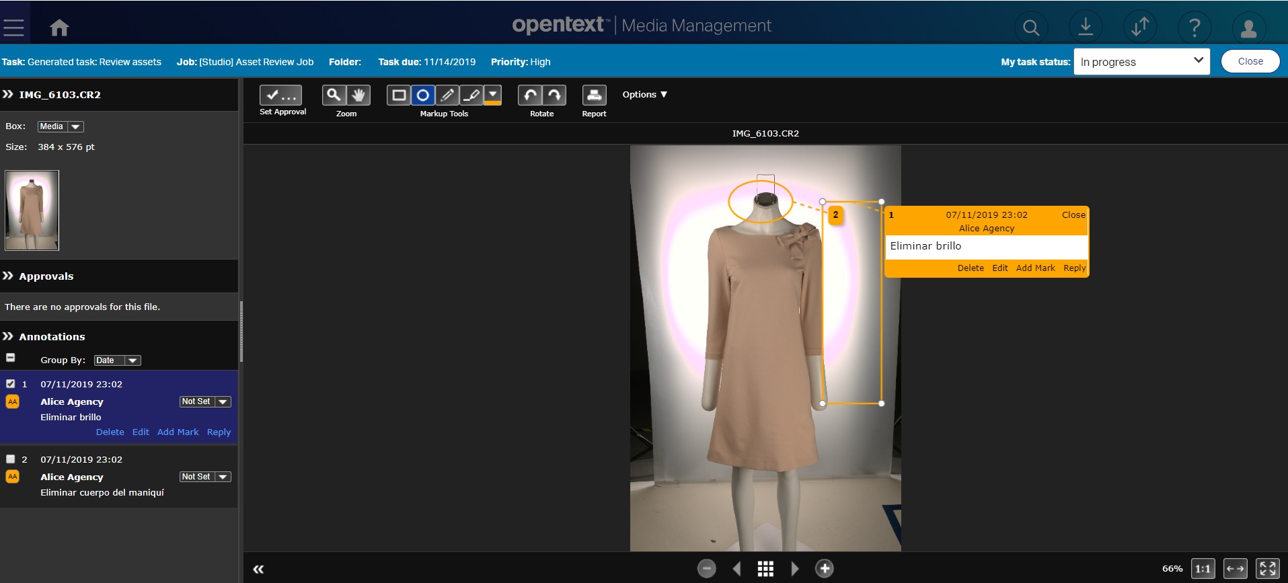Select the rectangle markup tool

[x=399, y=95]
